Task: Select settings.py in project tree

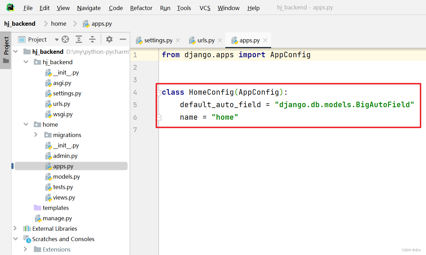Action: coord(63,93)
